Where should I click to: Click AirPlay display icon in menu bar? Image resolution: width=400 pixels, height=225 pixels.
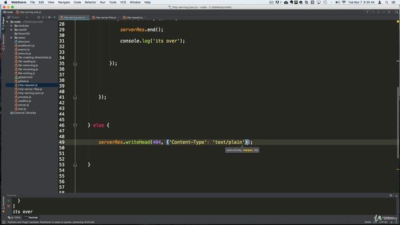[x=319, y=2]
